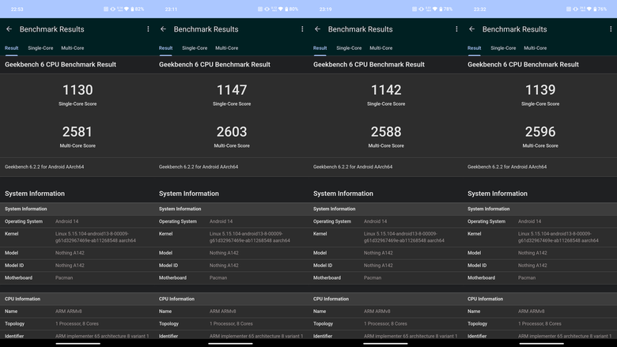Tap the navigation gesture bar under the 23:32 screen
The image size is (617, 347).
pyautogui.click(x=542, y=344)
